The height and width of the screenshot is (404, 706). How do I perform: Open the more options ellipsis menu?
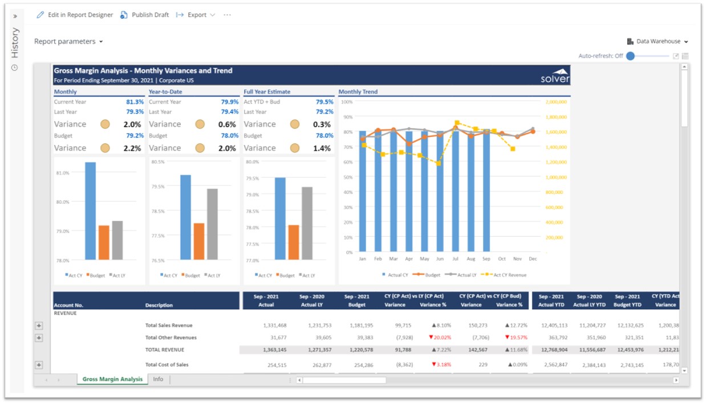(x=227, y=15)
